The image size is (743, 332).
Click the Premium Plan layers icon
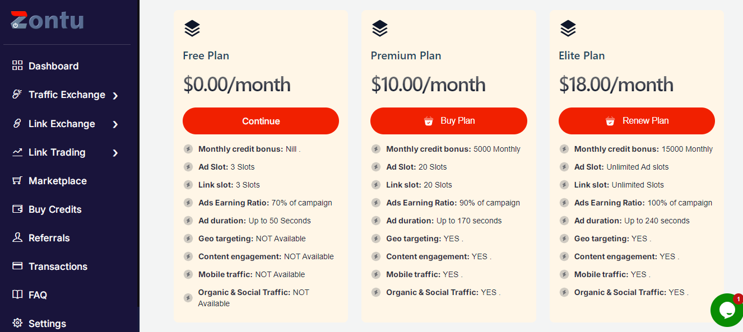click(379, 28)
